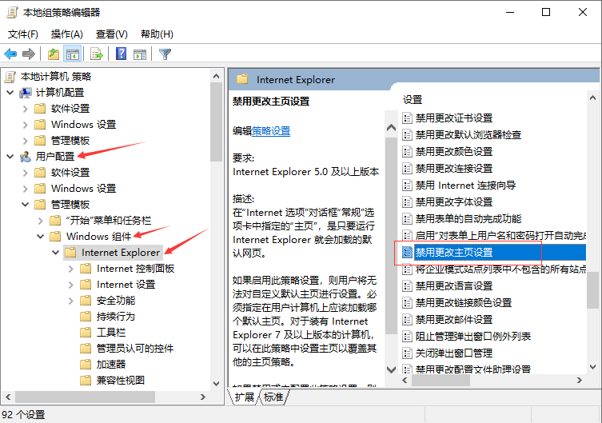Click tree pane vertical scrollbar down arrow
This screenshot has width=602, height=423.
click(x=216, y=384)
